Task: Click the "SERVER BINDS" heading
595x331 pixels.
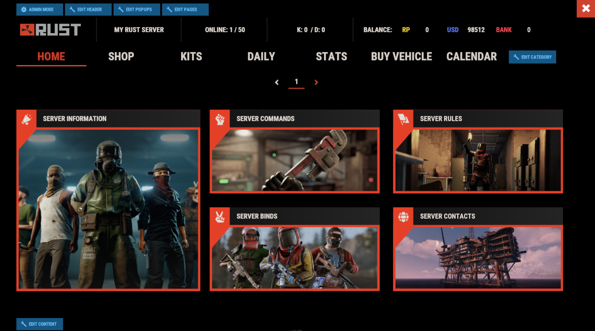Action: (x=257, y=216)
